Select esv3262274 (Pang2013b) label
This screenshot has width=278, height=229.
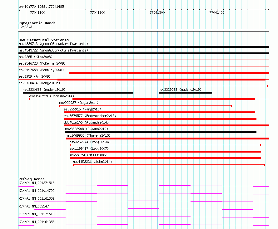tap(90, 142)
